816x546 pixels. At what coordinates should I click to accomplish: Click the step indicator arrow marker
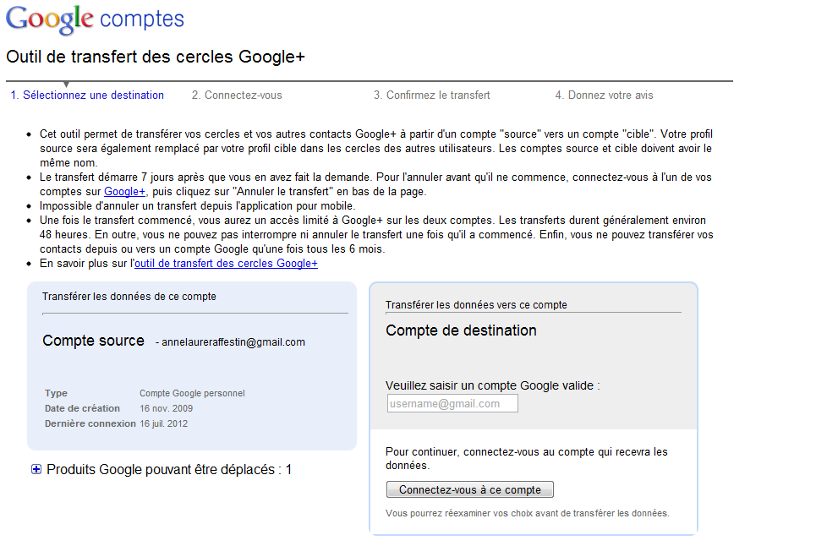tap(67, 84)
